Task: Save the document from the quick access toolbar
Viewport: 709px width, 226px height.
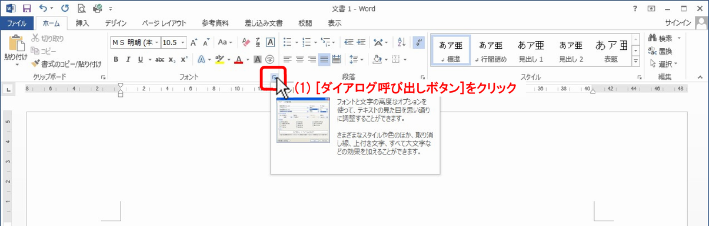Action: pos(27,9)
